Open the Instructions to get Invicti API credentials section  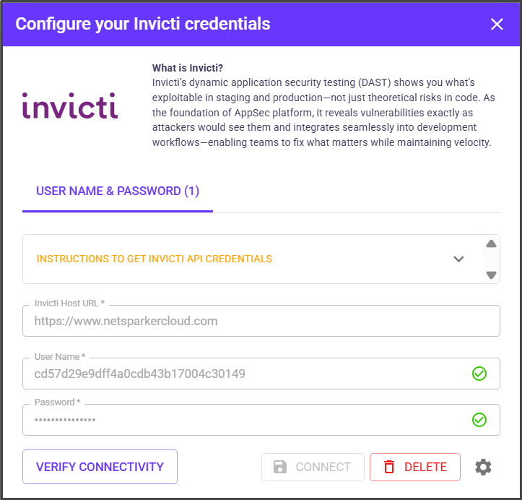(x=155, y=259)
